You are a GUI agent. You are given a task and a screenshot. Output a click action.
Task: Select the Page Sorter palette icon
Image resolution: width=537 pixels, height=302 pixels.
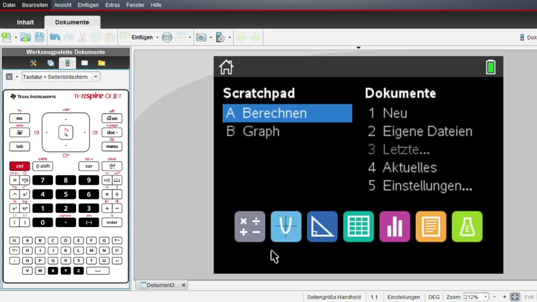(x=50, y=63)
